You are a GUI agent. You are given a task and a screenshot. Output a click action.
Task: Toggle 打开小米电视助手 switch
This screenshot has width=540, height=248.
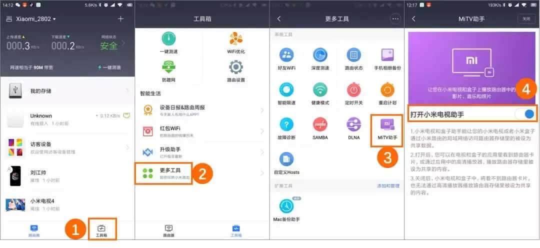(525, 113)
